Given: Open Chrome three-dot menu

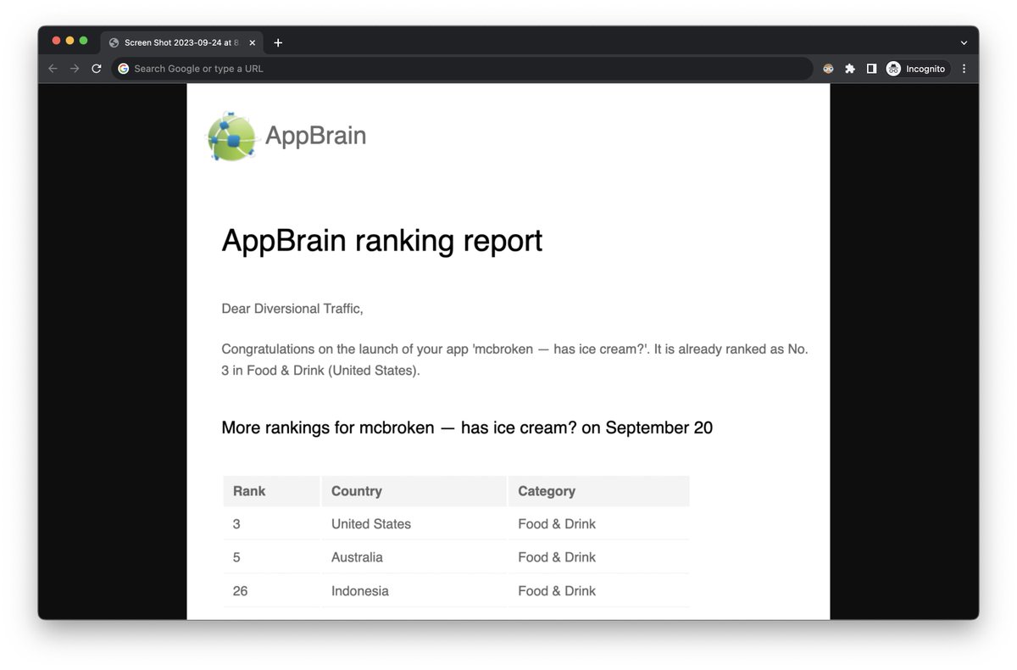Looking at the screenshot, I should 964,69.
